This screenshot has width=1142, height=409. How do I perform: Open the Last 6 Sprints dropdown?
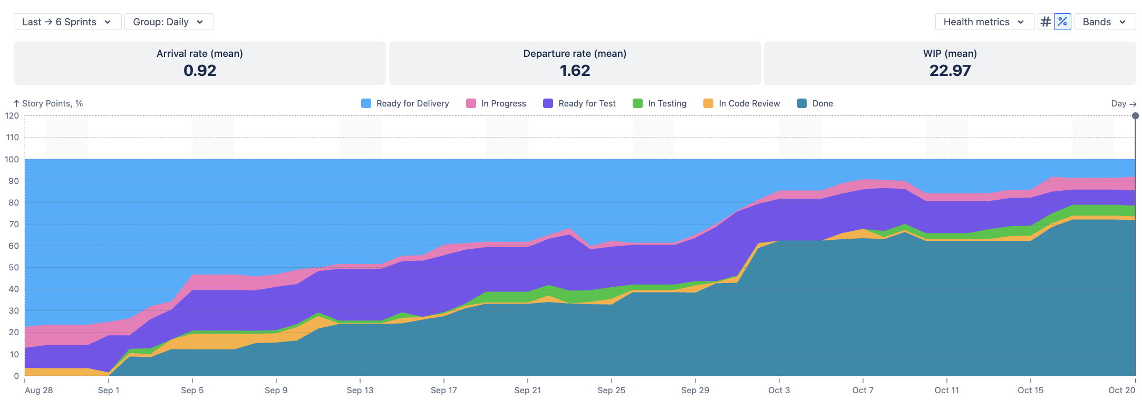tap(67, 22)
